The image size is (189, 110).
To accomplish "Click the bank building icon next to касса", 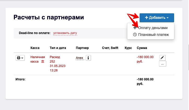I will tap(43, 62).
